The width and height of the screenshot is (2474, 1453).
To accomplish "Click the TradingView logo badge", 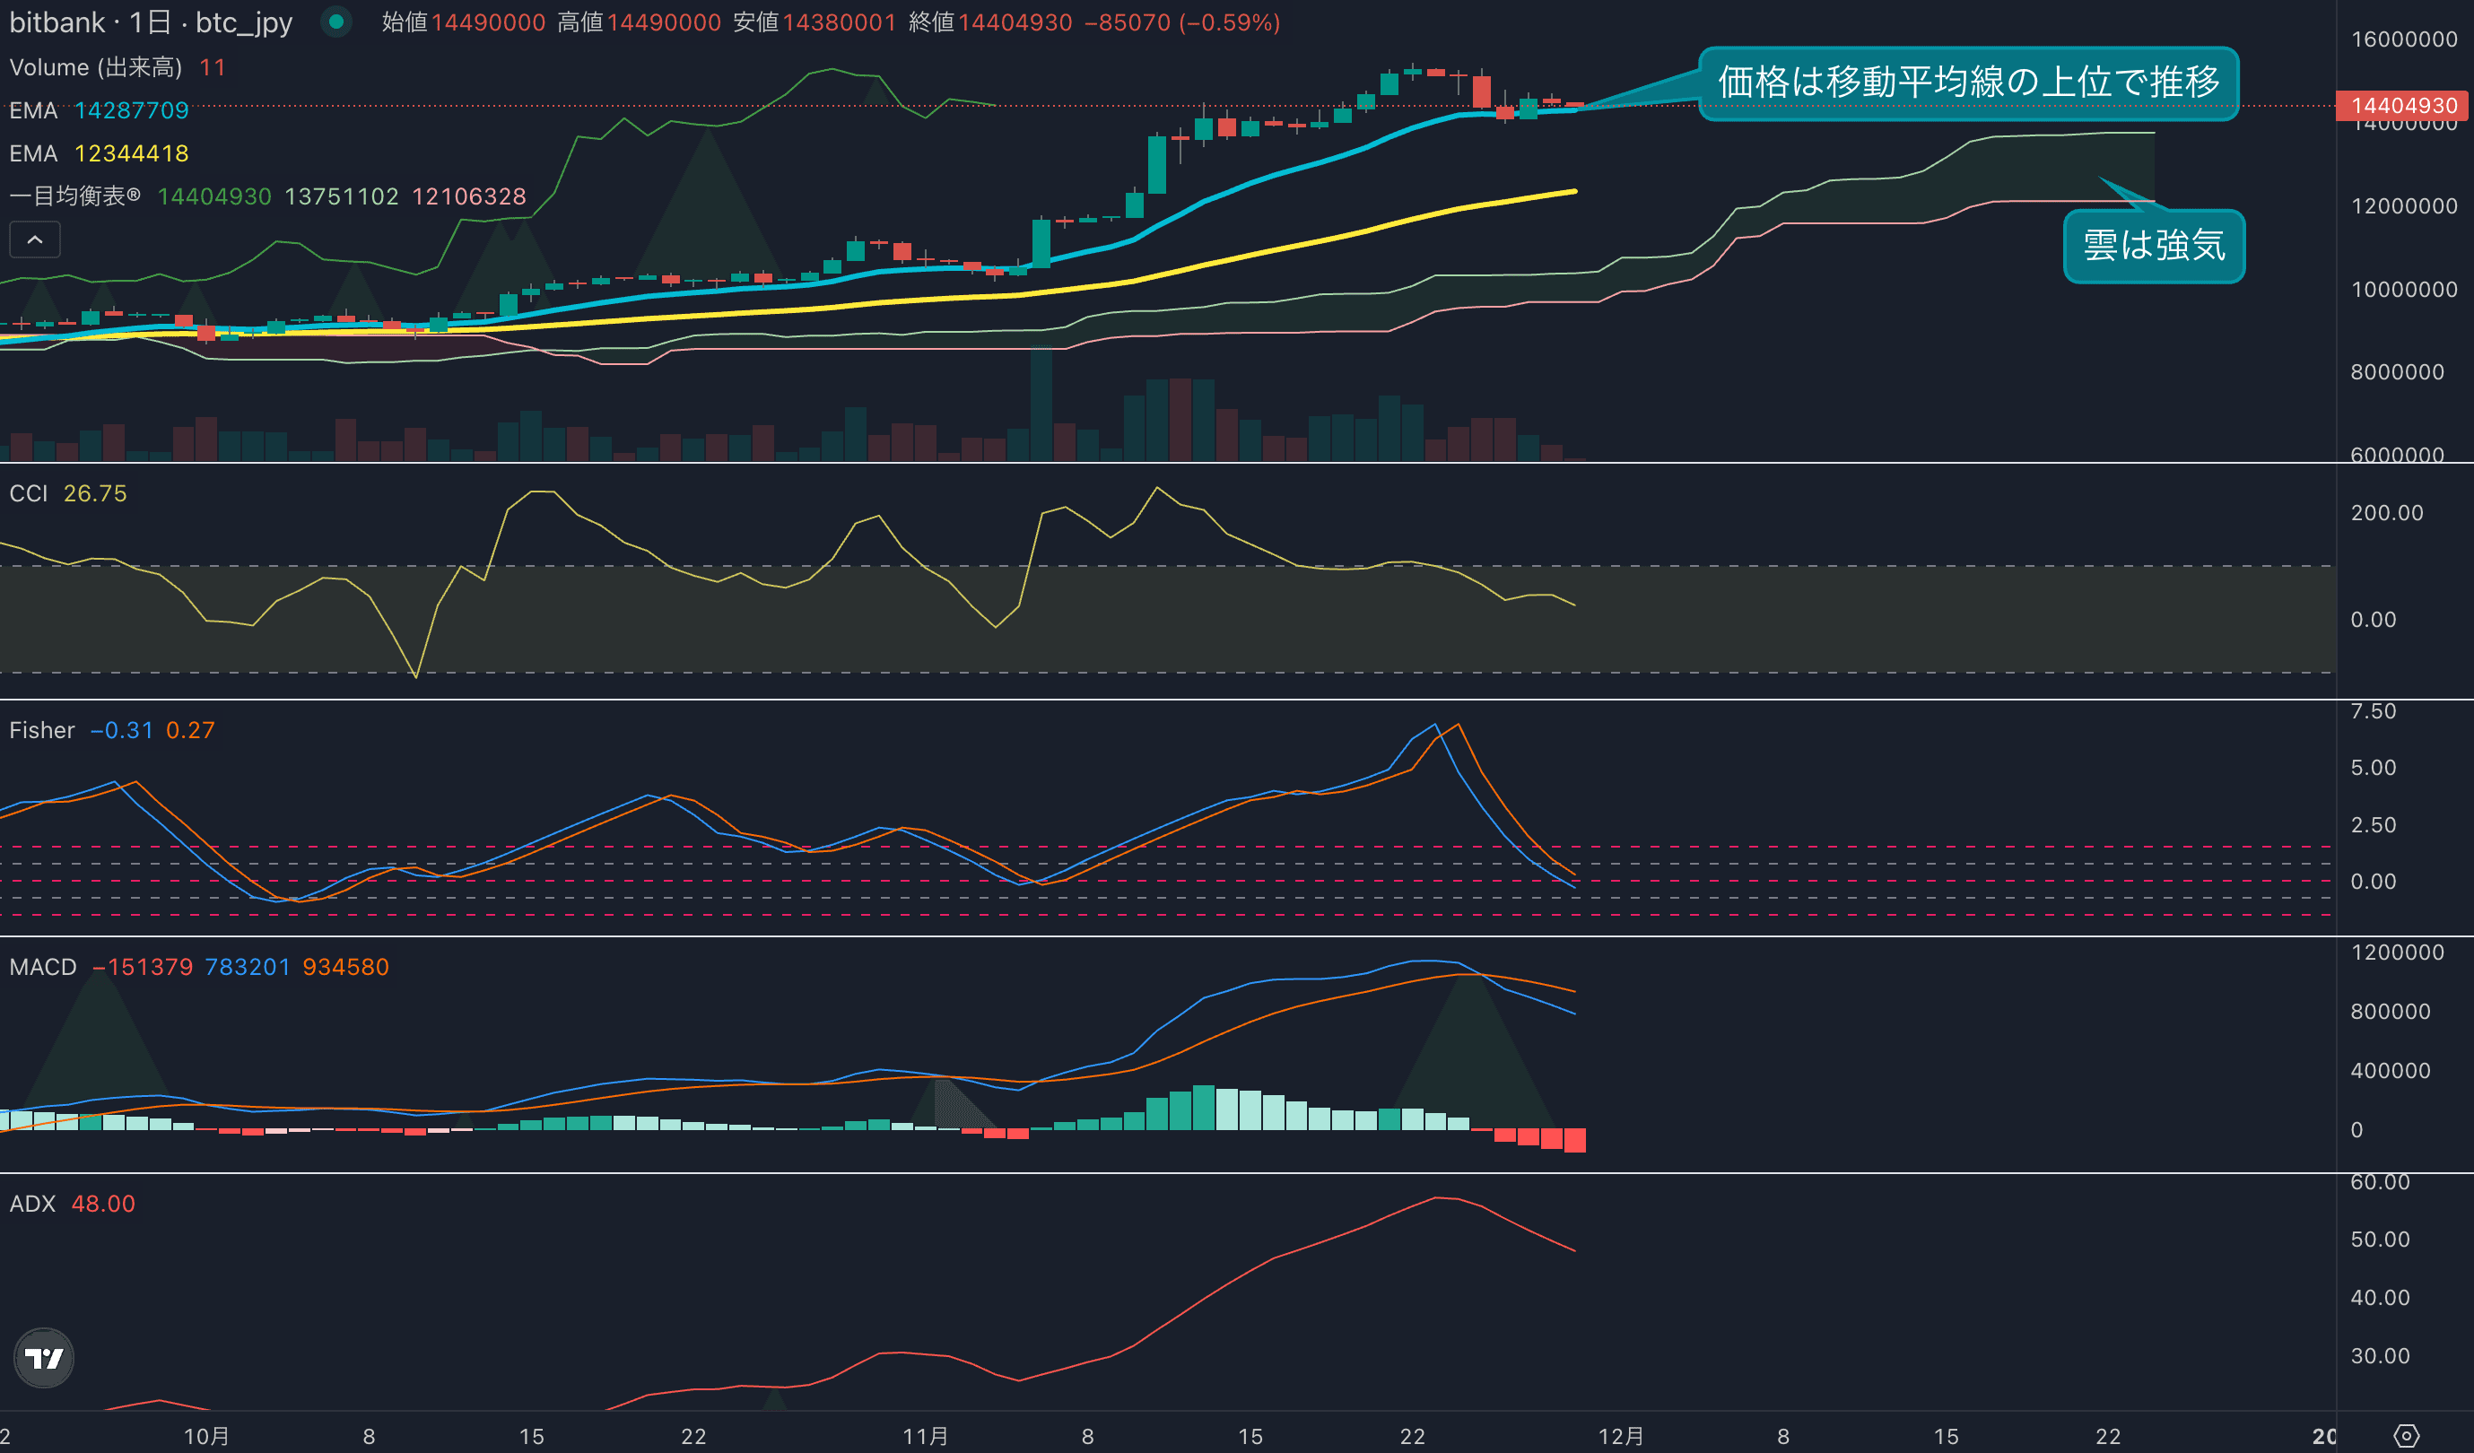I will 43,1358.
